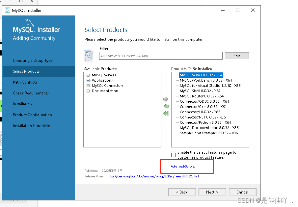Screen dimensions: 298x207
Task: Select MySQL Workbench 8.0.32 in install list
Action: point(206,80)
